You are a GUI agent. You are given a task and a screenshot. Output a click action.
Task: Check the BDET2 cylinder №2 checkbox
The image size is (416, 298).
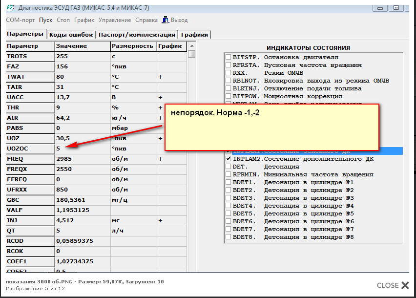point(228,190)
